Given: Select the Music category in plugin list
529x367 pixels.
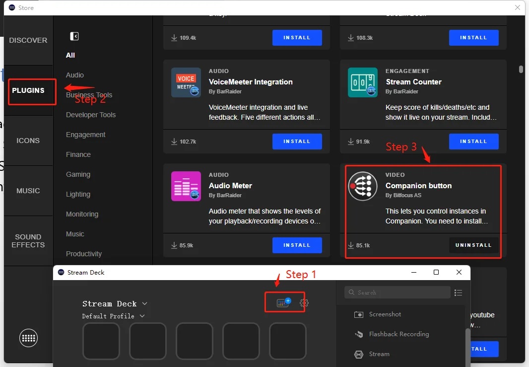Looking at the screenshot, I should [75, 234].
